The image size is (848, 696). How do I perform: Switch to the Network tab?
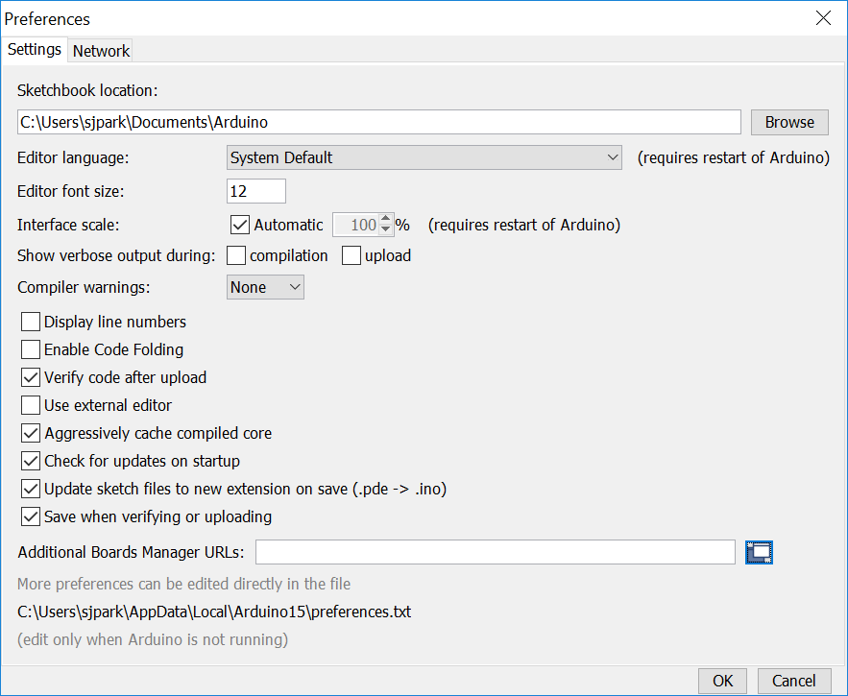(101, 51)
